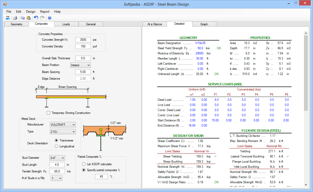The width and height of the screenshot is (313, 192).
Task: Click the Concrete Strength f'c field
Action: [x=83, y=40]
